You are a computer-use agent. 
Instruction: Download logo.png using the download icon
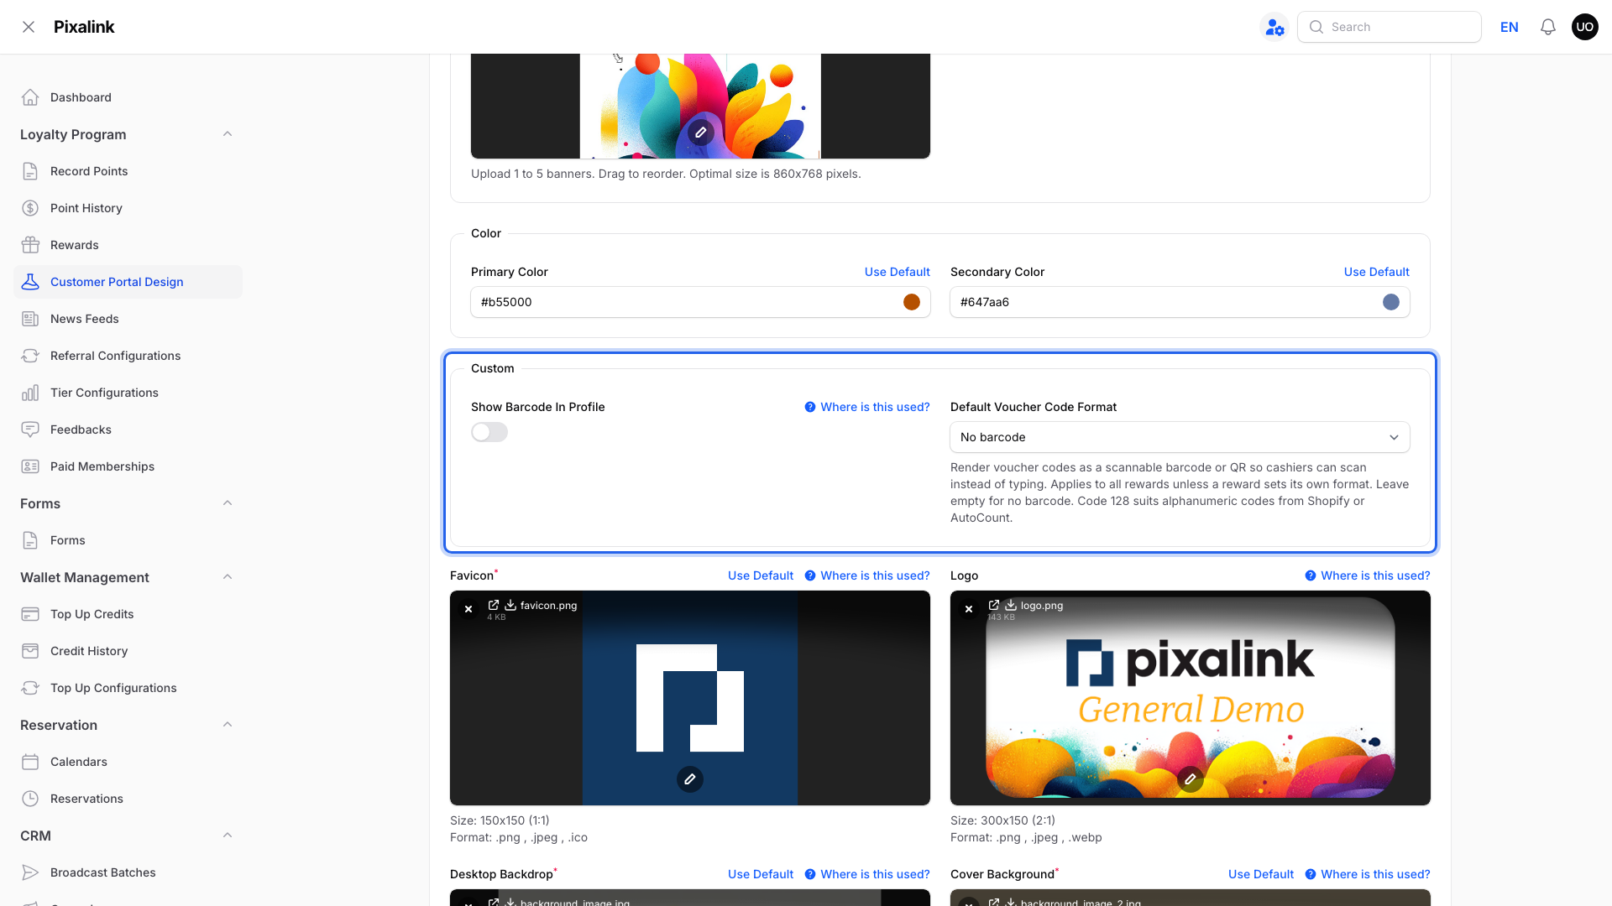(x=1011, y=605)
